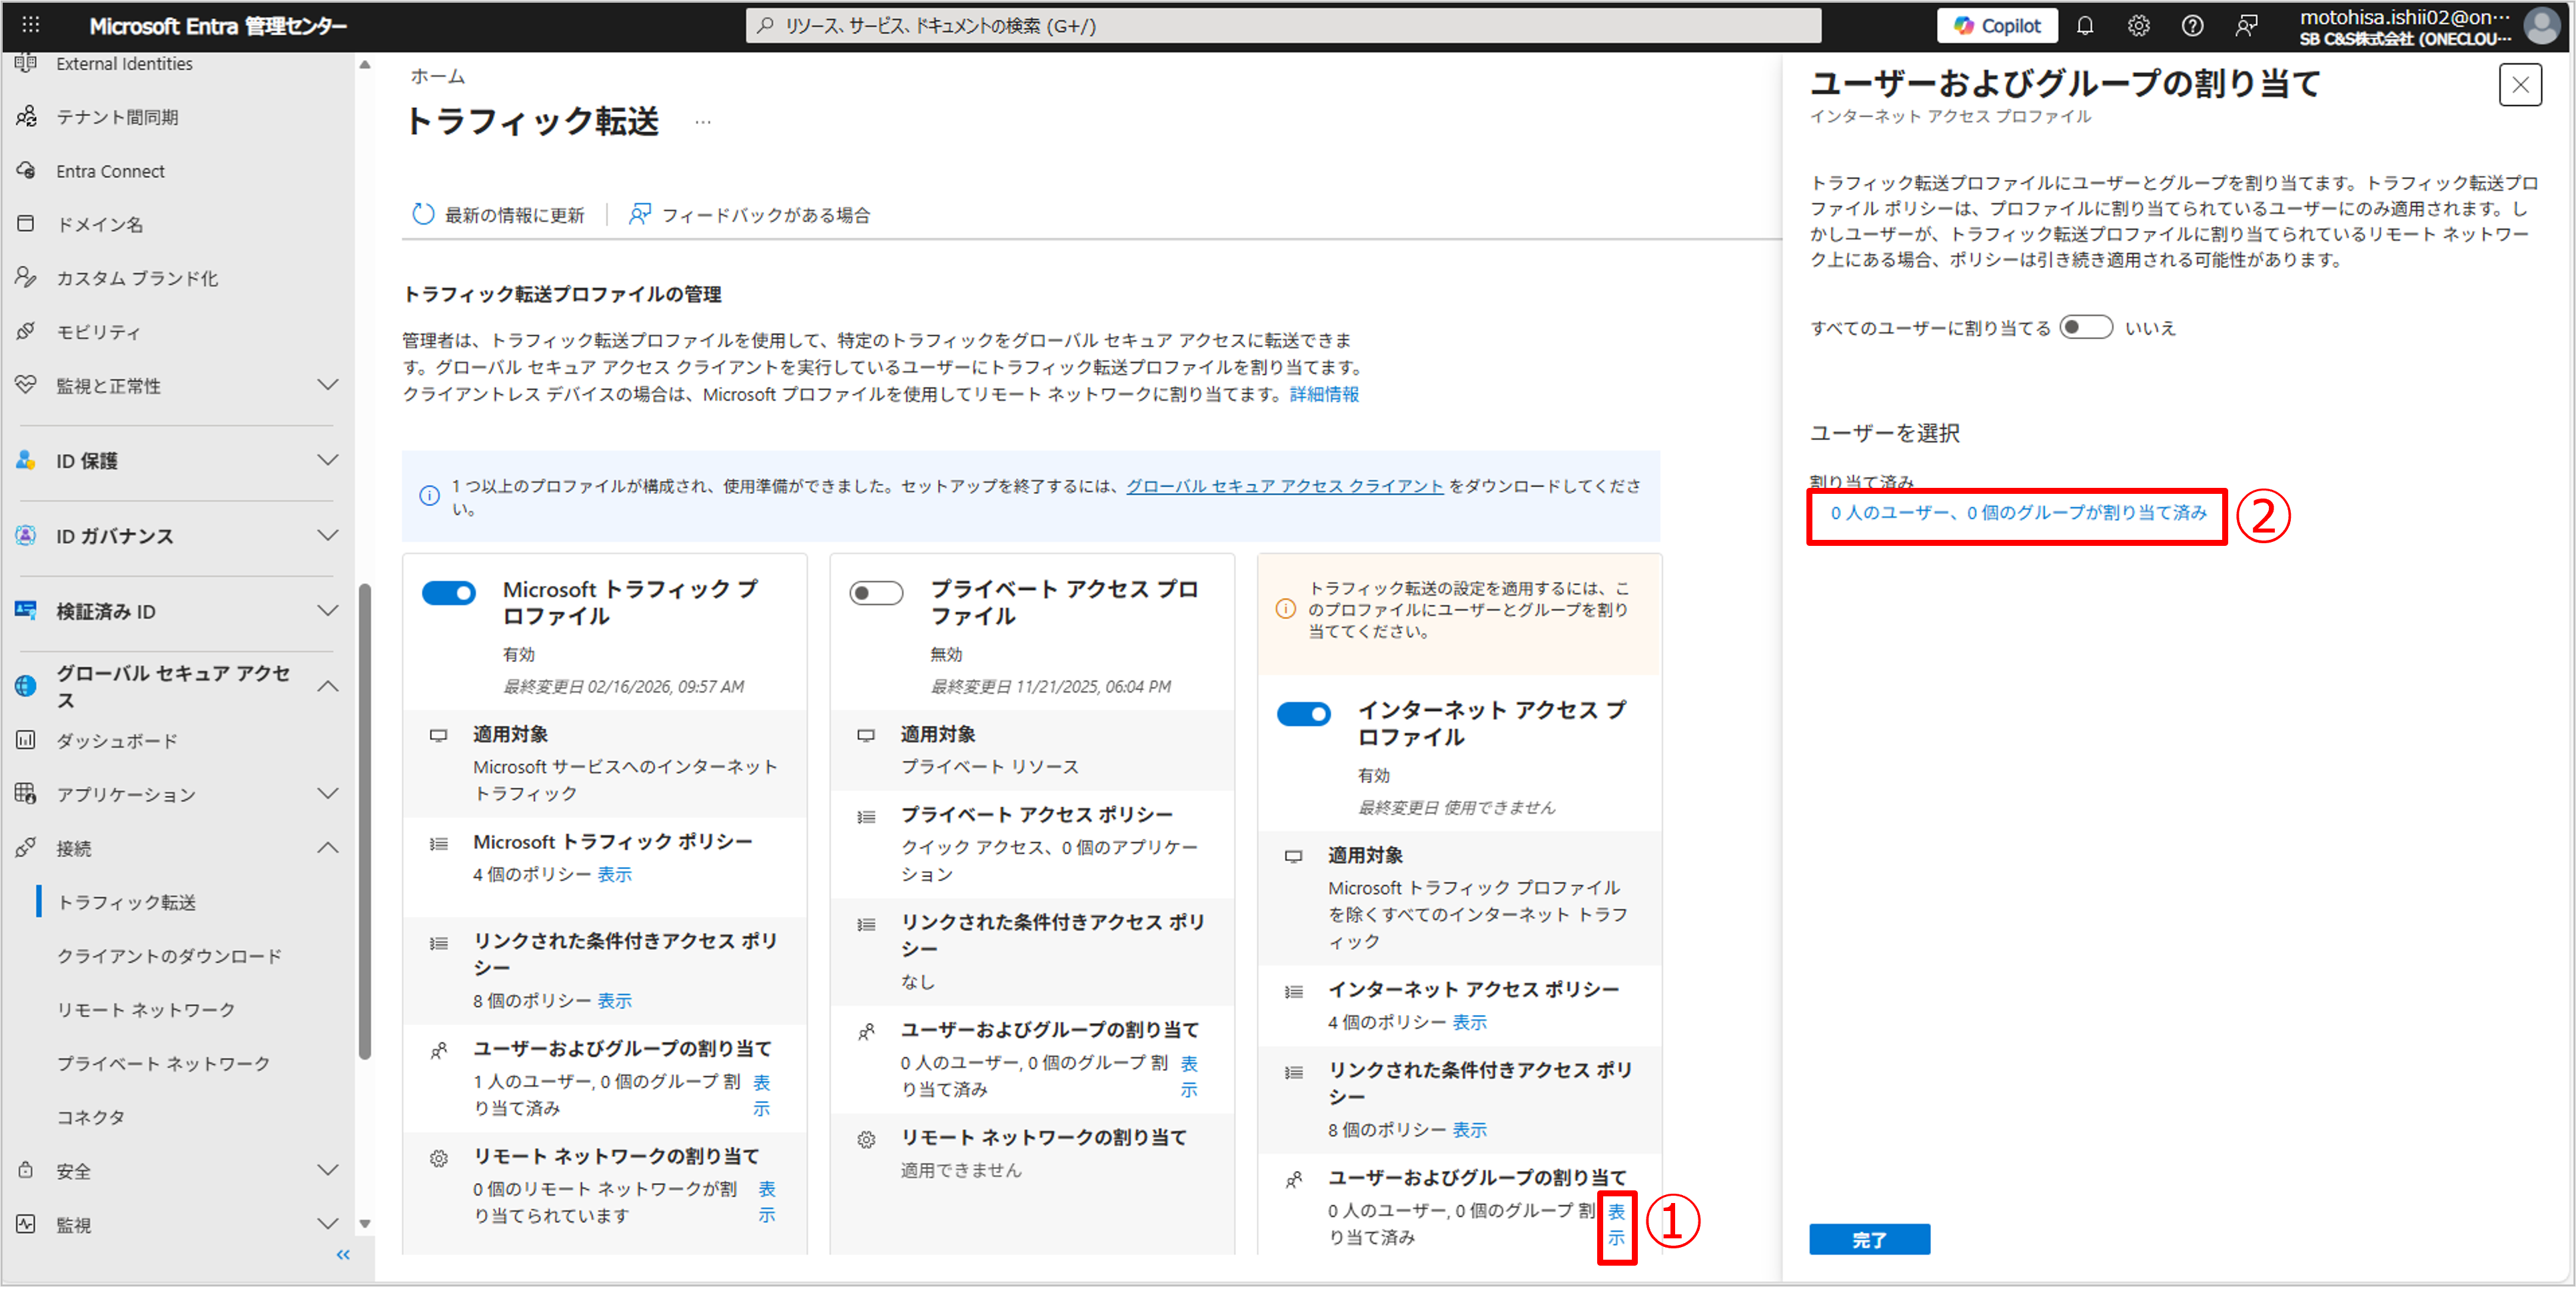Screen dimensions: 2576x1301
Task: Toggle the Microsoft トラフィック プロファイル switch
Action: tap(449, 593)
